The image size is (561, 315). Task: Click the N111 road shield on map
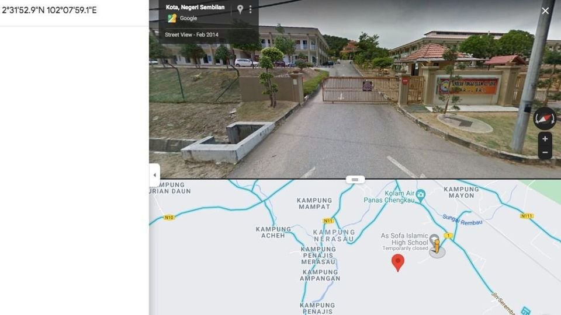527,216
